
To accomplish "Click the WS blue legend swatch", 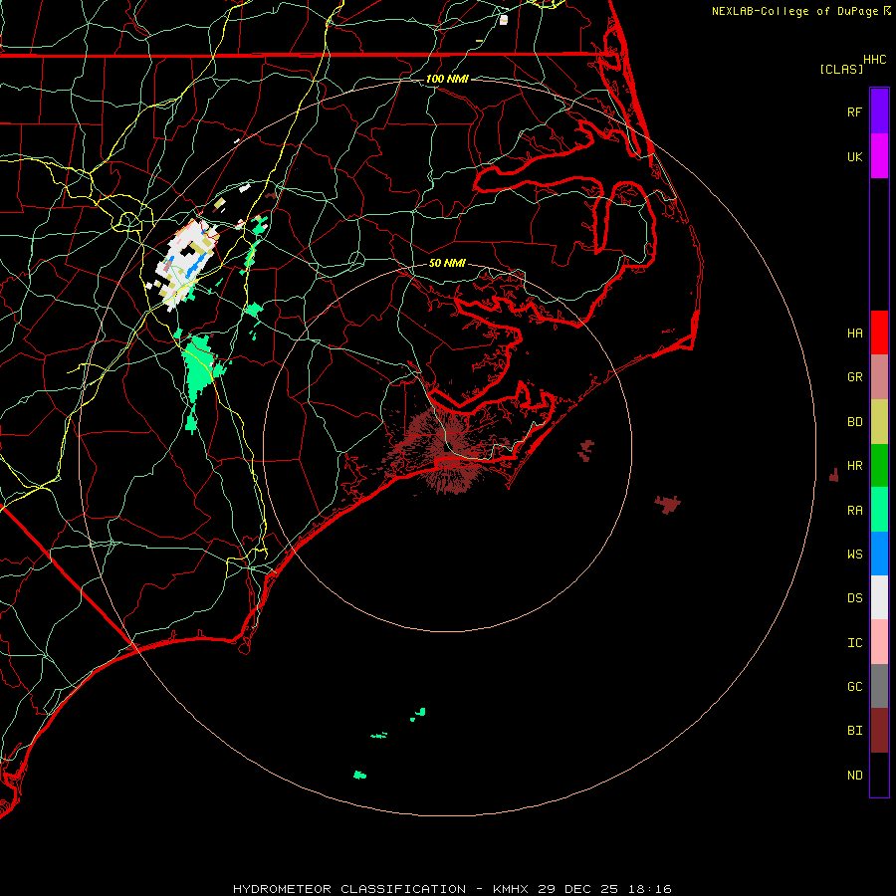I will (879, 554).
